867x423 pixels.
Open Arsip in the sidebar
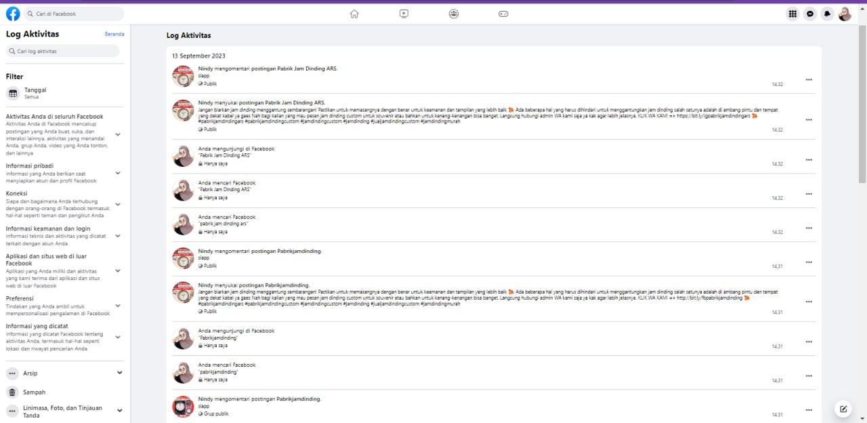click(65, 373)
